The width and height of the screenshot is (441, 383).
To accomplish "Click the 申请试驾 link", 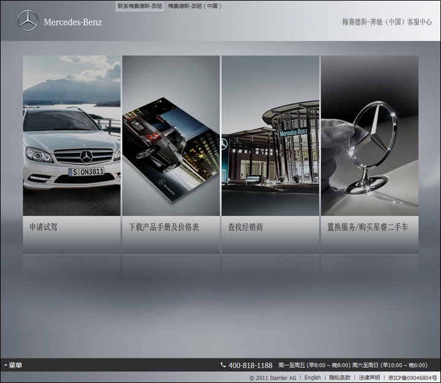I will 43,227.
